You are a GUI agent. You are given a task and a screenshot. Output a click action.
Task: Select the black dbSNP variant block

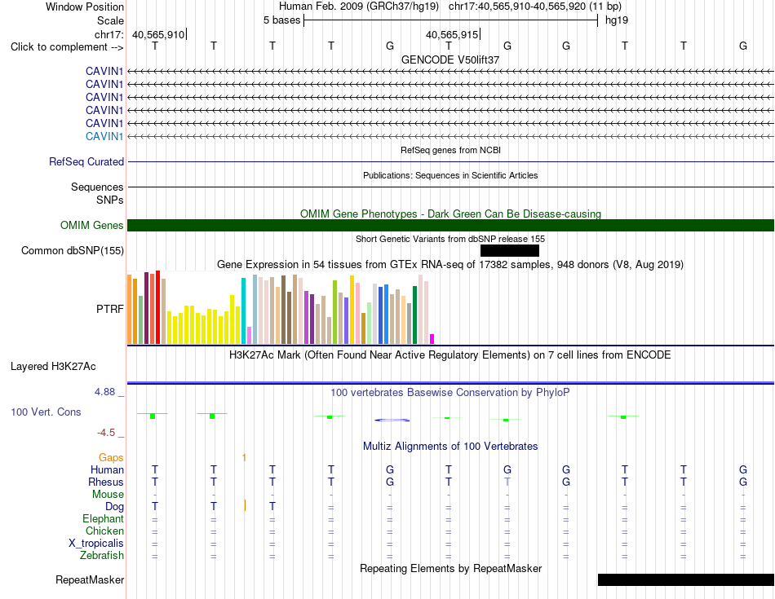point(510,250)
